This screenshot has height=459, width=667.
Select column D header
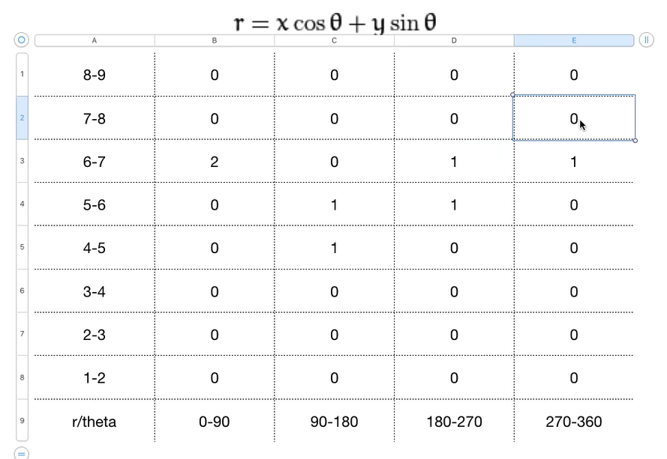(x=454, y=40)
